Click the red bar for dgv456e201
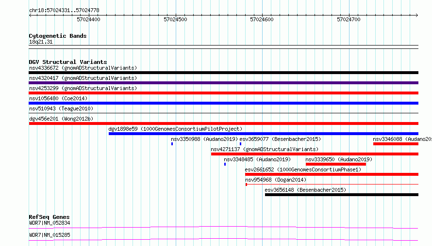The height and width of the screenshot is (246, 432). [x=223, y=123]
